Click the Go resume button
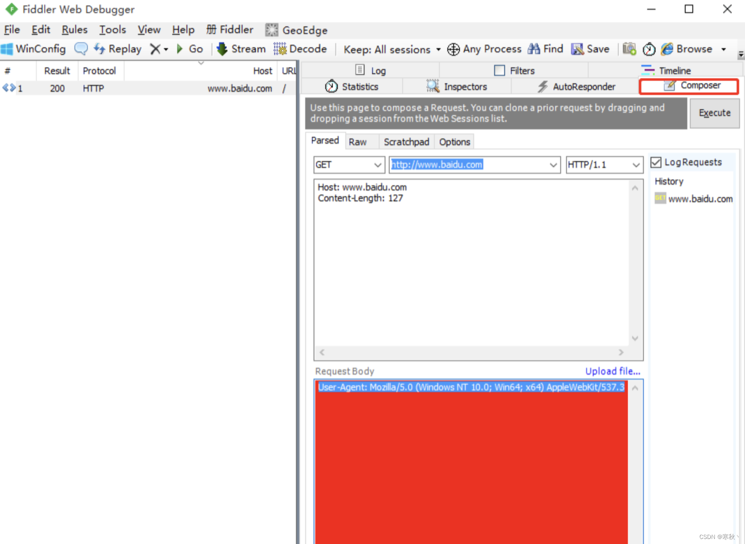 190,49
